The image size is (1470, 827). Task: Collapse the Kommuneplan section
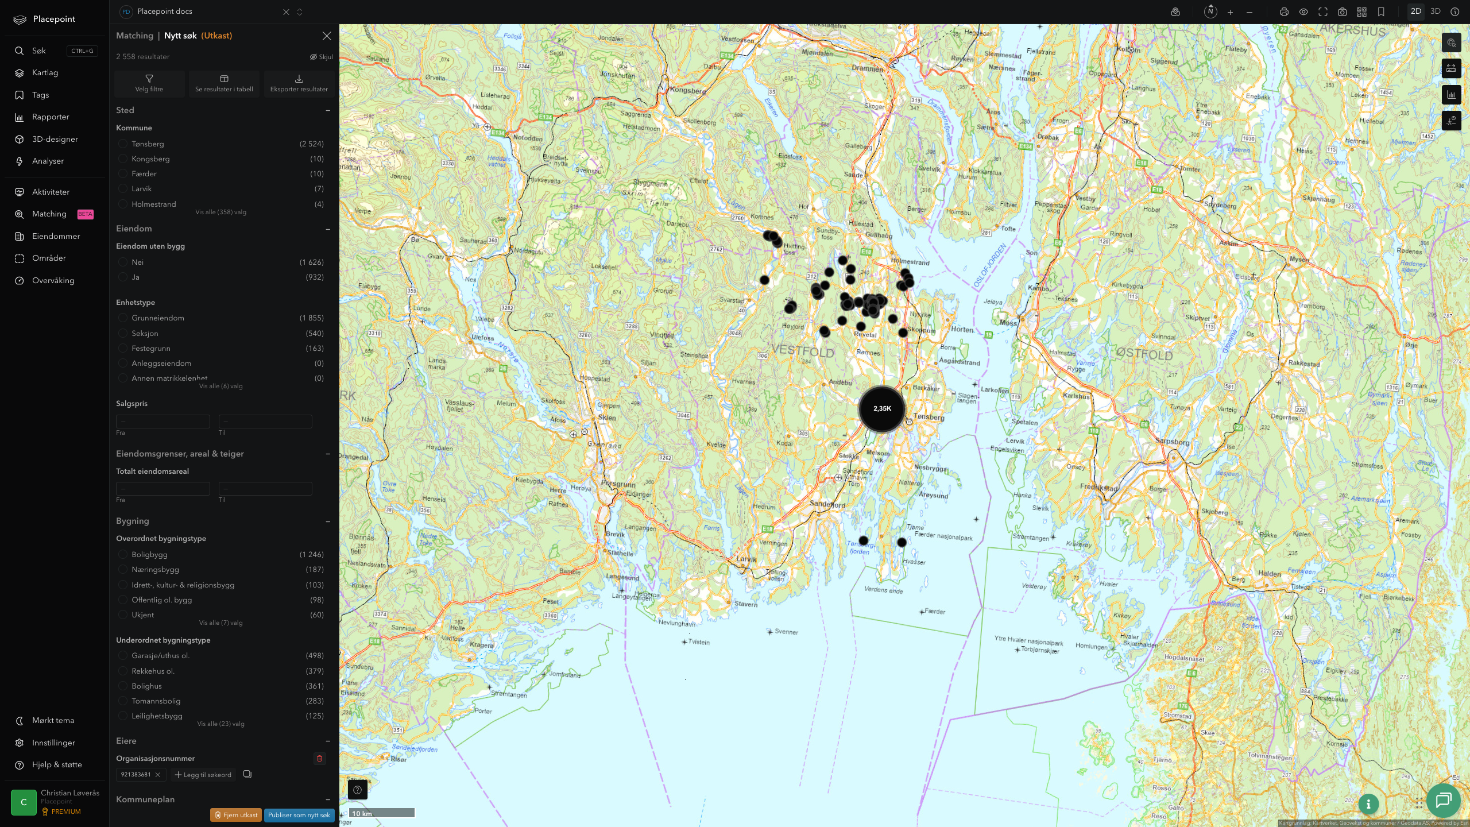click(328, 799)
